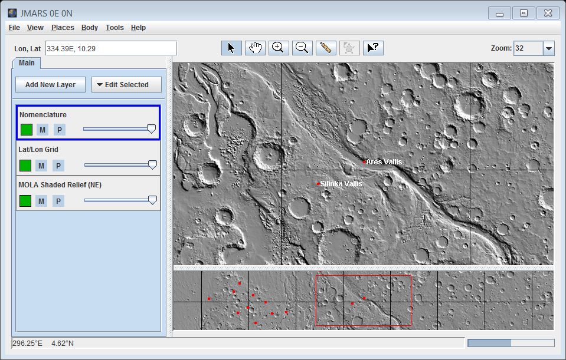Switch to the Main tab
This screenshot has height=360, width=566.
pyautogui.click(x=27, y=63)
